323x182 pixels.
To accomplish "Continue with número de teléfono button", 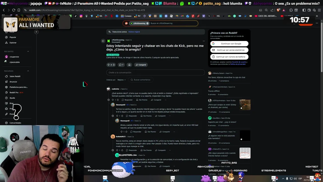I will point(229,57).
